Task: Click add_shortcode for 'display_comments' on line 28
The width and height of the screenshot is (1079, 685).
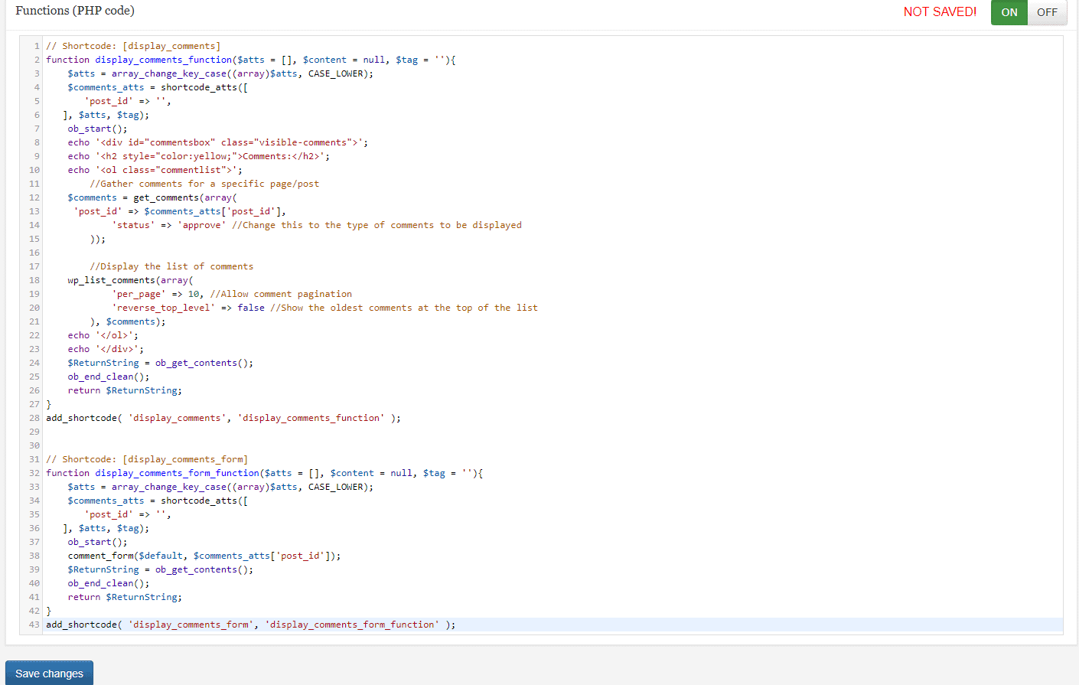Action: click(223, 418)
